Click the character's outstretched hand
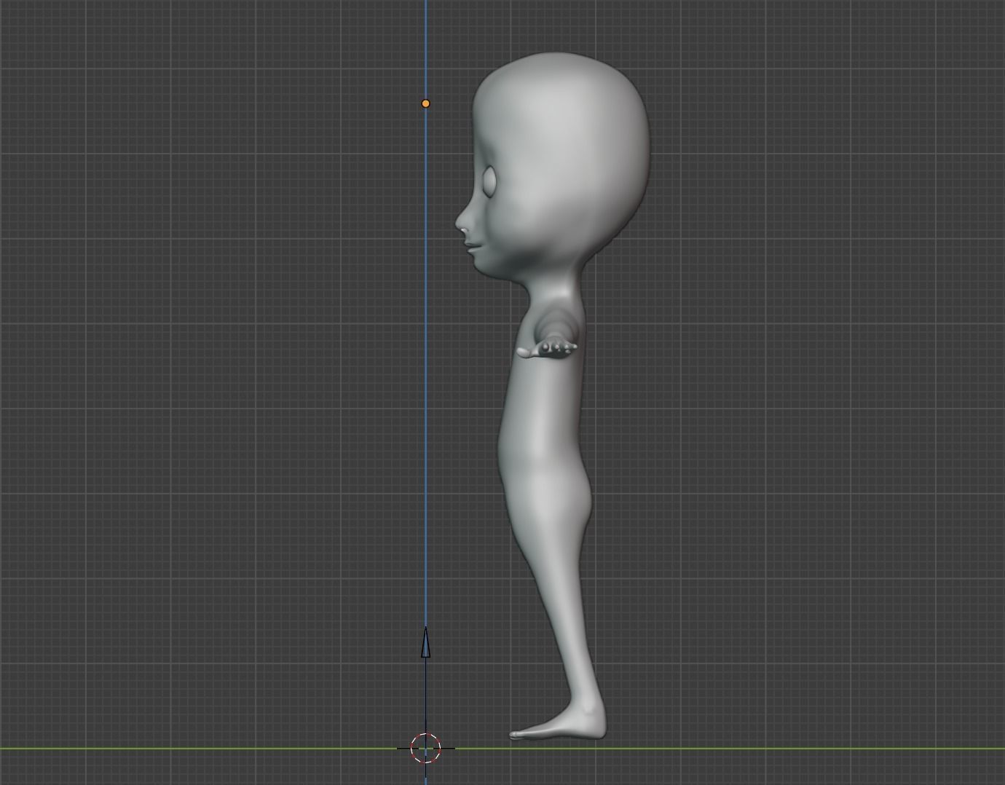The width and height of the screenshot is (1005, 785). [547, 350]
